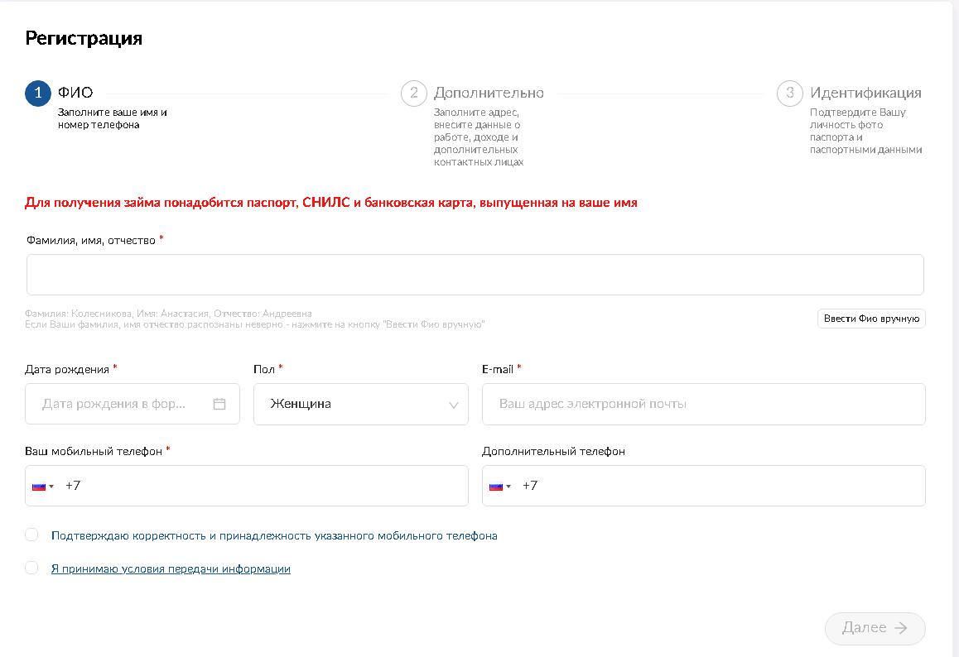Screen dimensions: 959x657
Task: Click the arrow icon on the Далее button
Action: pyautogui.click(x=901, y=628)
